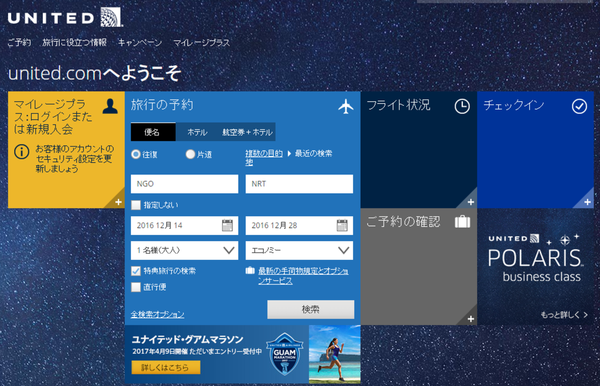600x386 pixels.
Task: Select the 片道 one-way radio button
Action: coord(190,154)
